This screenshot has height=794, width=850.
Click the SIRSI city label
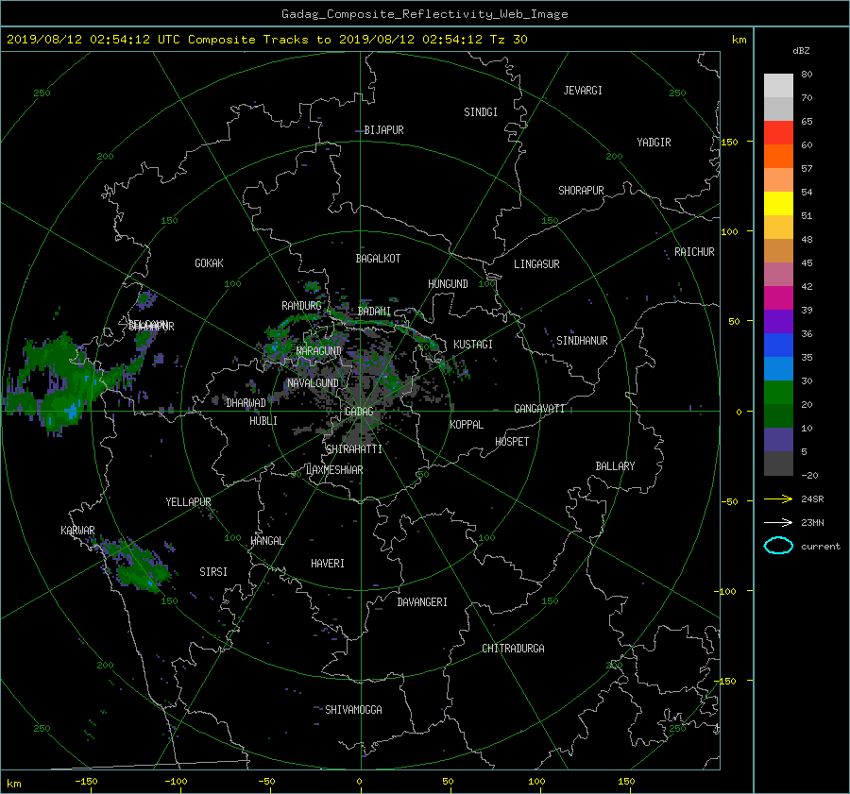[x=213, y=572]
